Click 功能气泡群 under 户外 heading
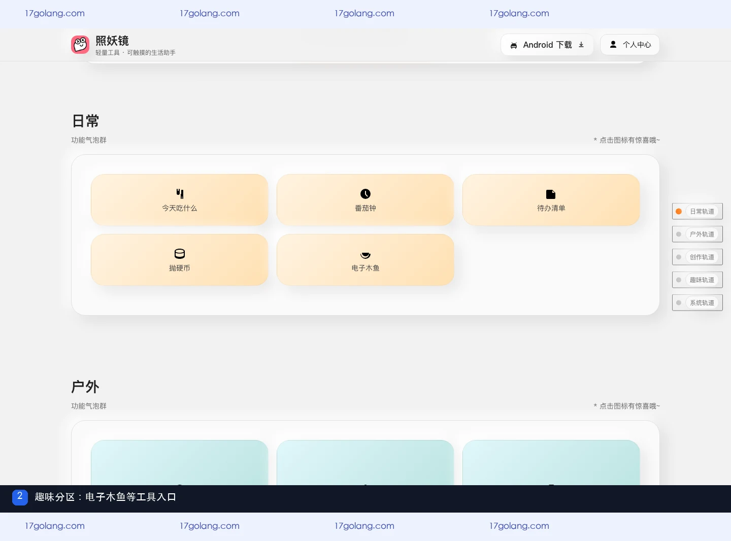 click(89, 406)
